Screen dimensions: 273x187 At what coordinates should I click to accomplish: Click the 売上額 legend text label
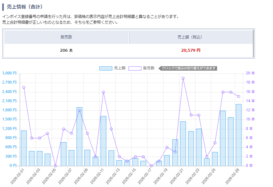coord(120,68)
